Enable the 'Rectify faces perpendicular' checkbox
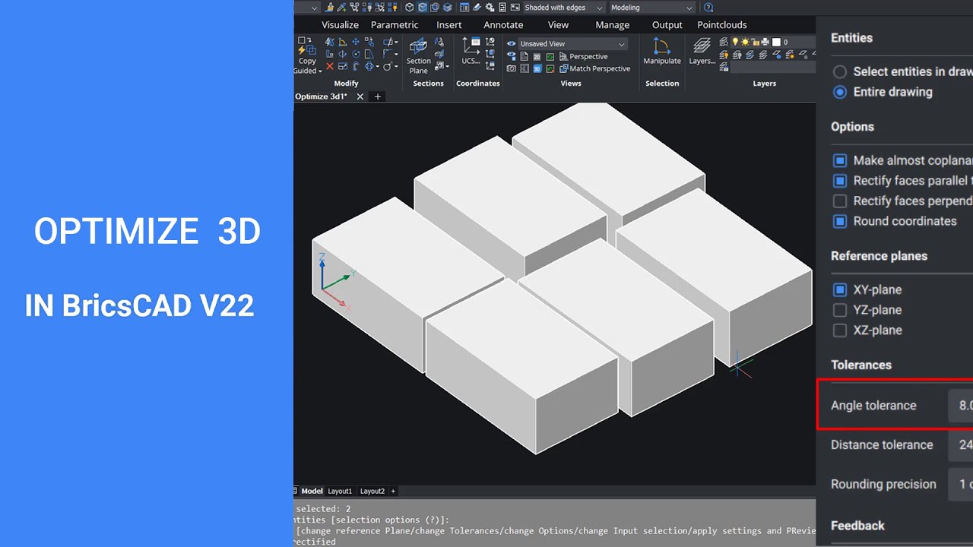This screenshot has width=973, height=547. tap(840, 201)
